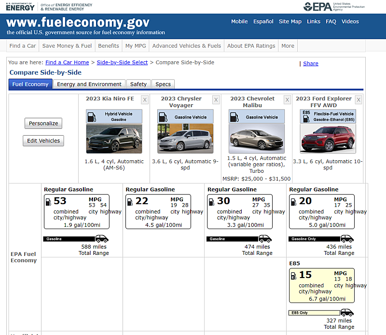Click the U.S. Department of Energy logo

(x=20, y=7)
